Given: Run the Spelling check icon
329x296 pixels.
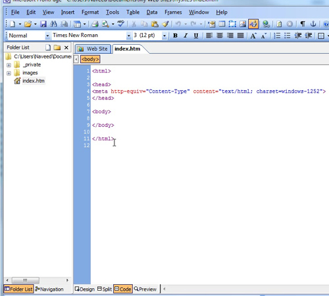Looking at the screenshot, I should [x=120, y=24].
